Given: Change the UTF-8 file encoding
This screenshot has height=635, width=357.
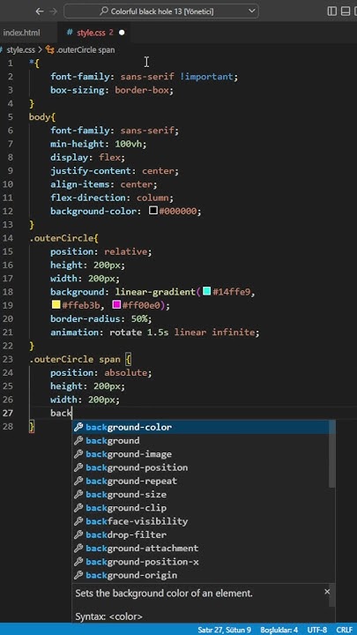Looking at the screenshot, I should pos(317,630).
